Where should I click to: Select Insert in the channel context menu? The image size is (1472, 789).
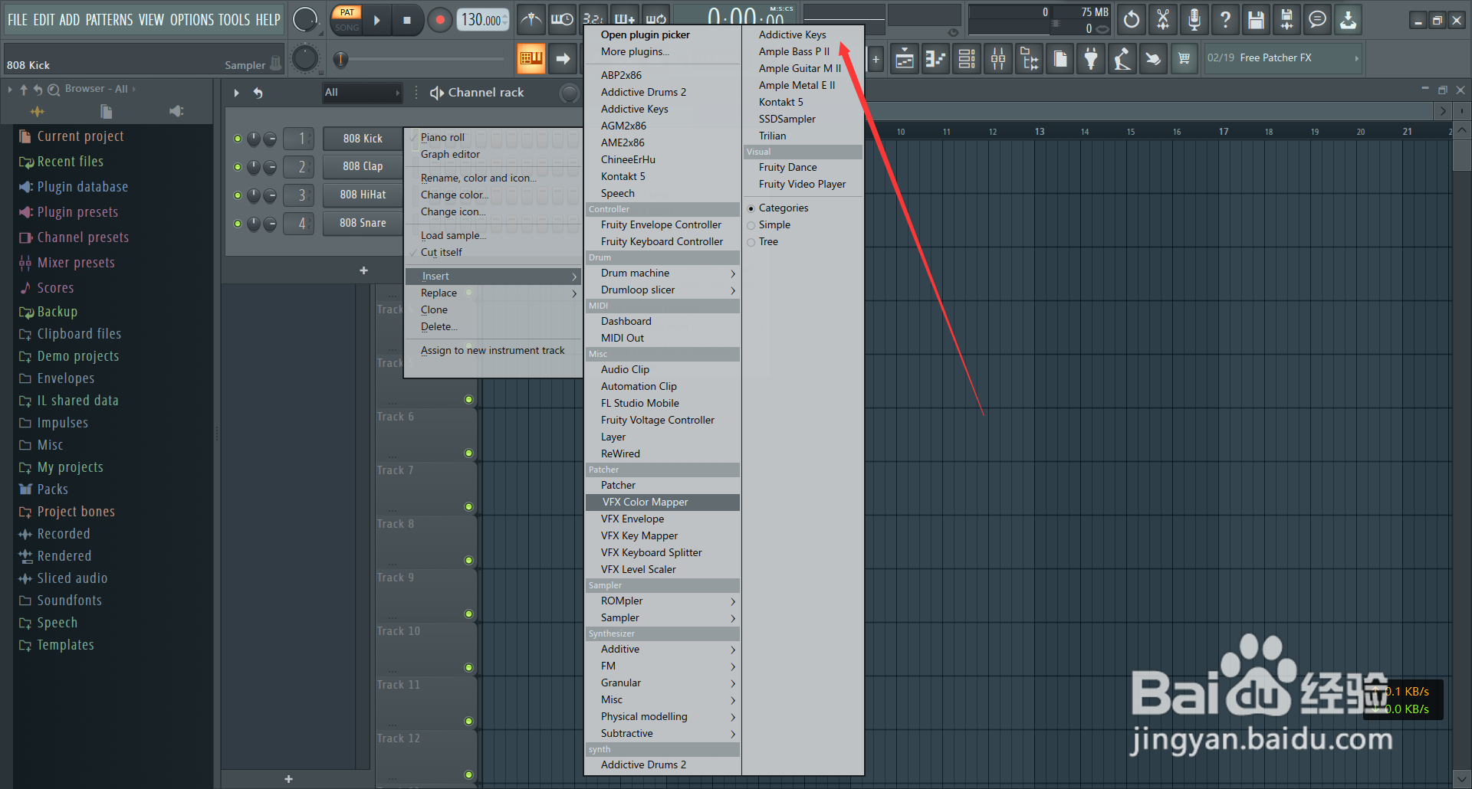click(493, 277)
